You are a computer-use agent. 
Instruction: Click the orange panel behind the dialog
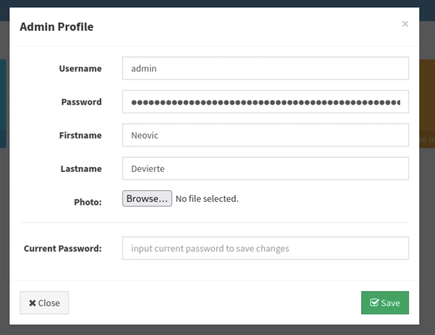(427, 104)
